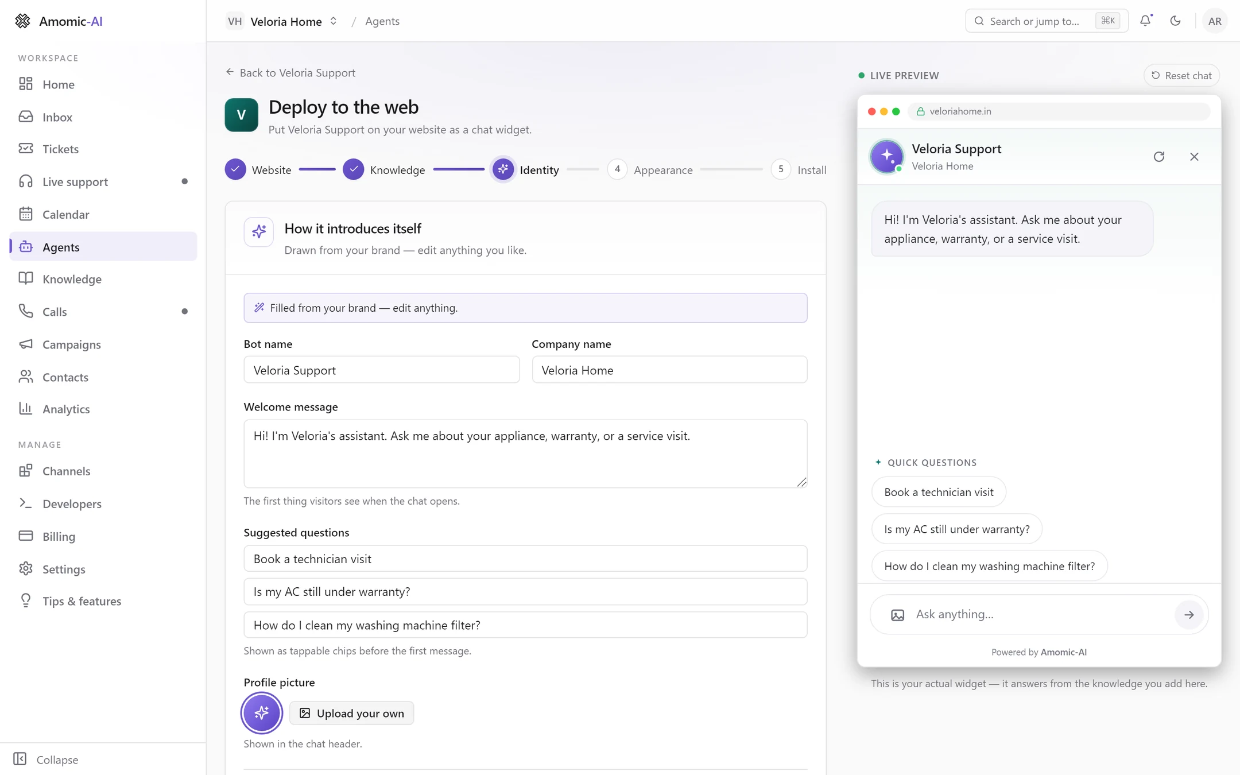
Task: Open Tips & features
Action: pyautogui.click(x=103, y=601)
